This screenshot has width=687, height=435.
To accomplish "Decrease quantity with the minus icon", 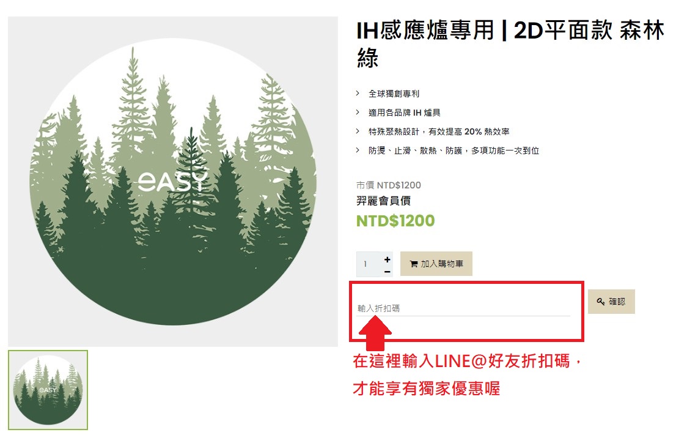I will [387, 272].
